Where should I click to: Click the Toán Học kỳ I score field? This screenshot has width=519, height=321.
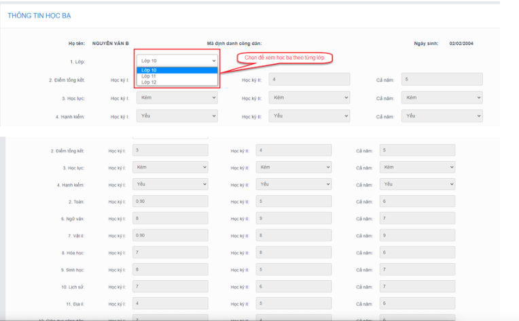pos(171,201)
